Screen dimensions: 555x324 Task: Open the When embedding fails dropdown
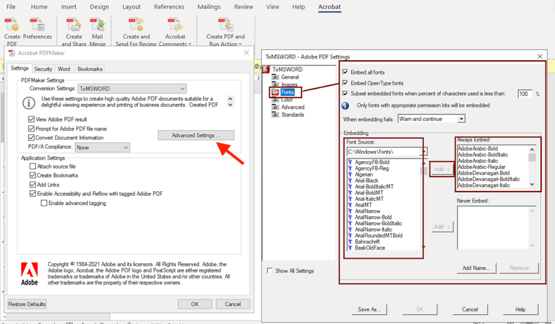pyautogui.click(x=461, y=119)
